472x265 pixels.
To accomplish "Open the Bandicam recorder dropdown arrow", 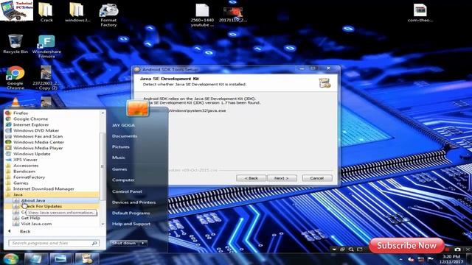I will coord(334,250).
